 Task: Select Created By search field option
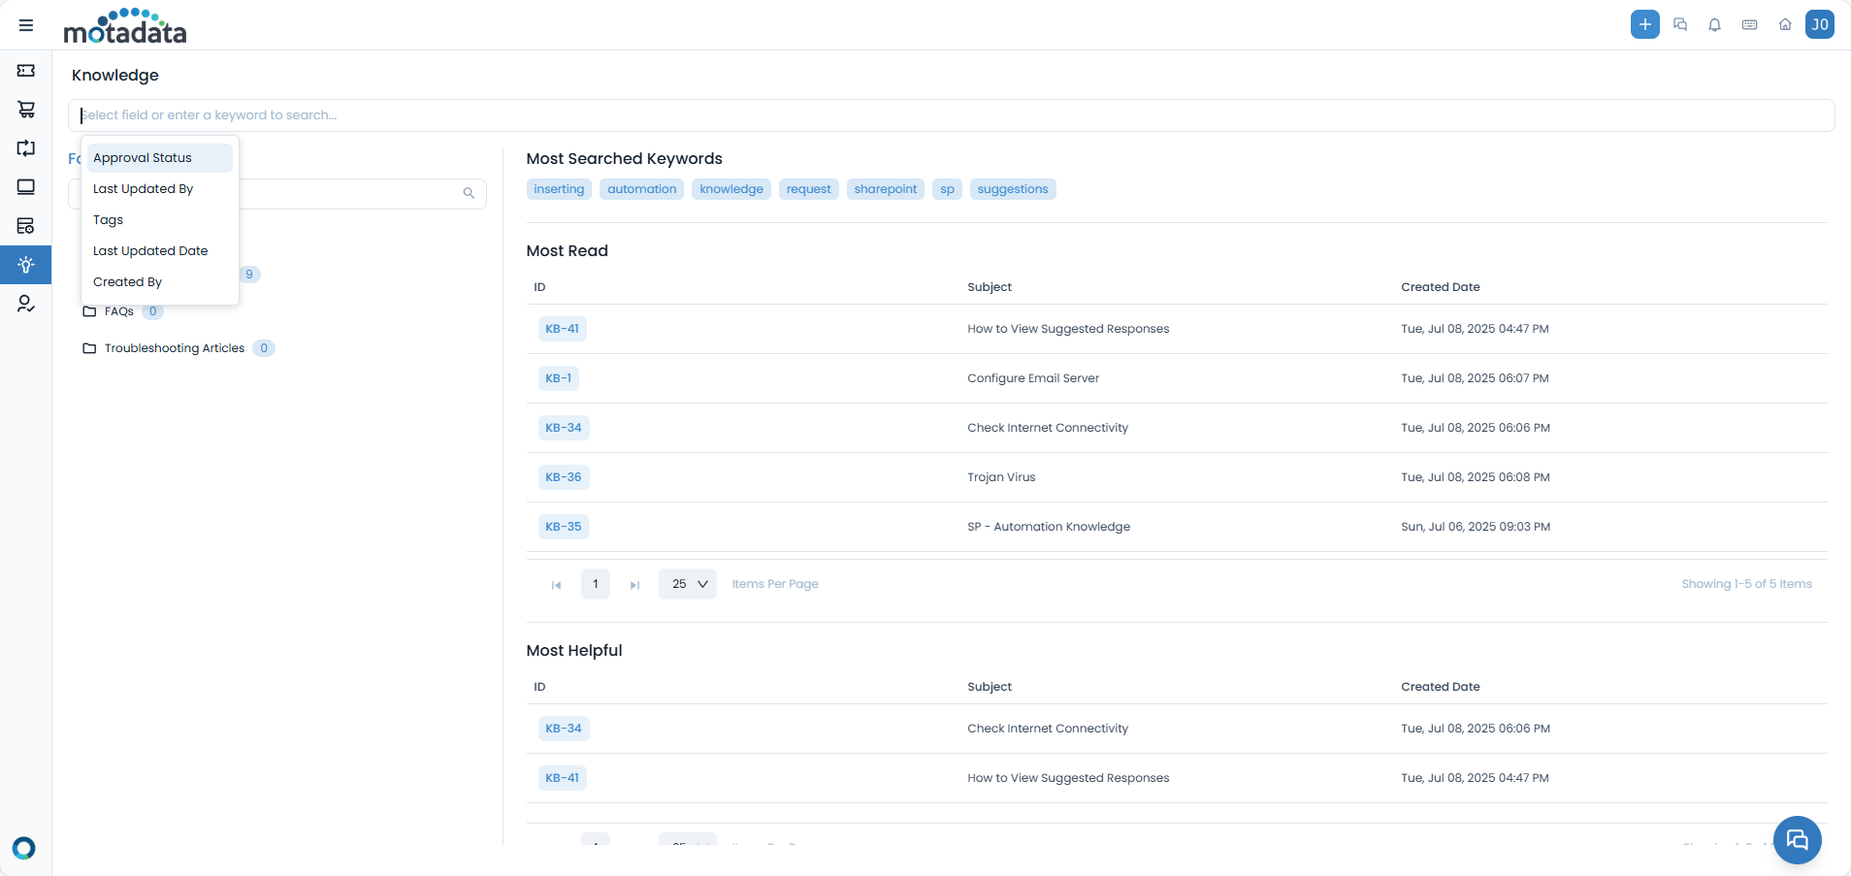[x=128, y=282]
